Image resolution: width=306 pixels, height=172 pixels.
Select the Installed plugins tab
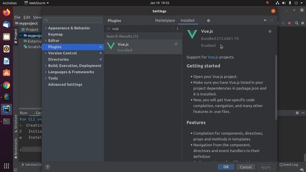(x=187, y=21)
